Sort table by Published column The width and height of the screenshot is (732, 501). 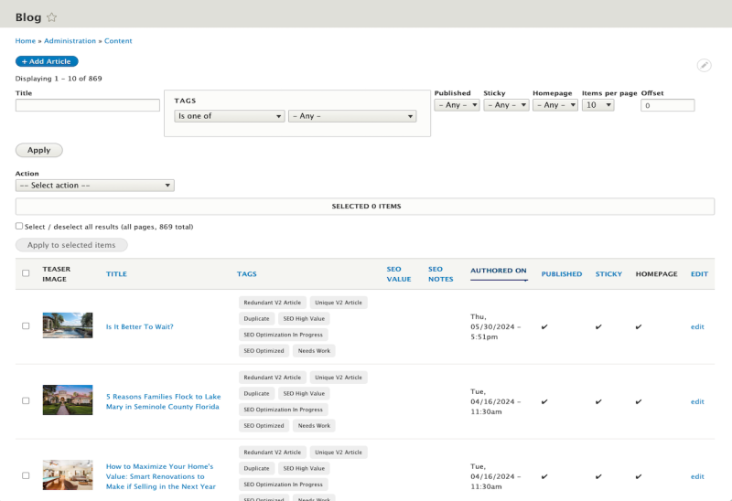(562, 274)
